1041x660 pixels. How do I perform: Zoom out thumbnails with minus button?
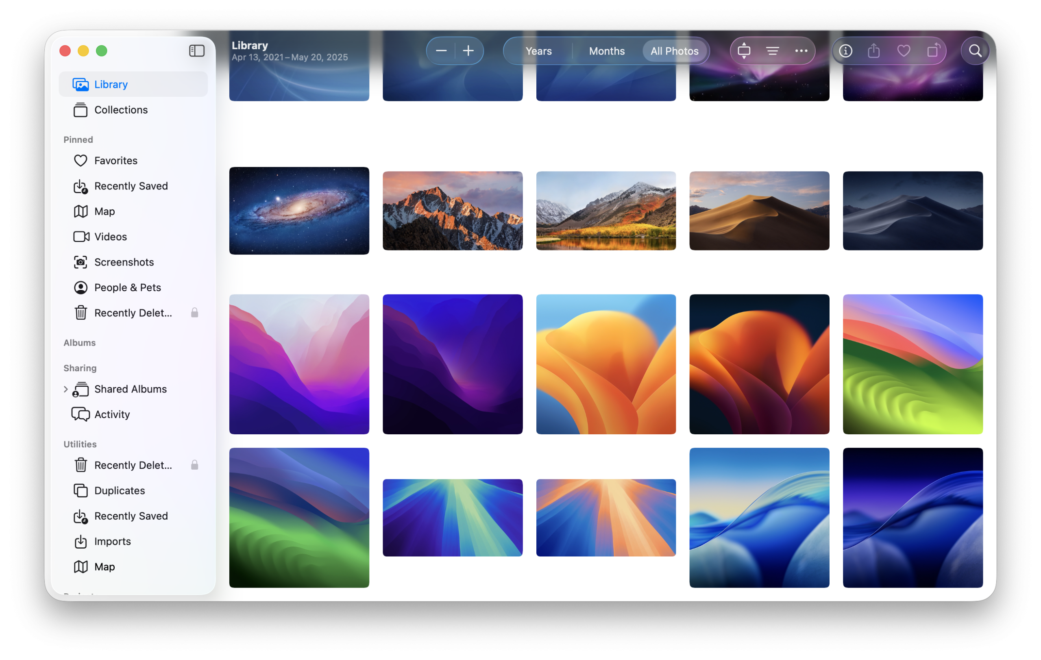coord(441,51)
